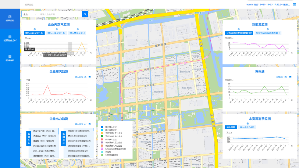
Task: Click layer icon above 接入商业企业 3
Action: [78, 29]
